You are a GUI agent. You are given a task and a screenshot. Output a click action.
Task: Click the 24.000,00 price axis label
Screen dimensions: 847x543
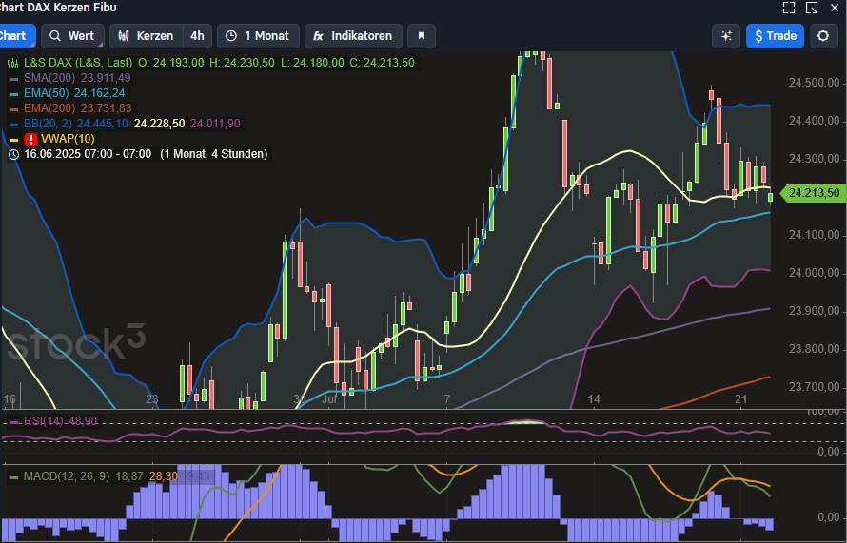coord(814,273)
